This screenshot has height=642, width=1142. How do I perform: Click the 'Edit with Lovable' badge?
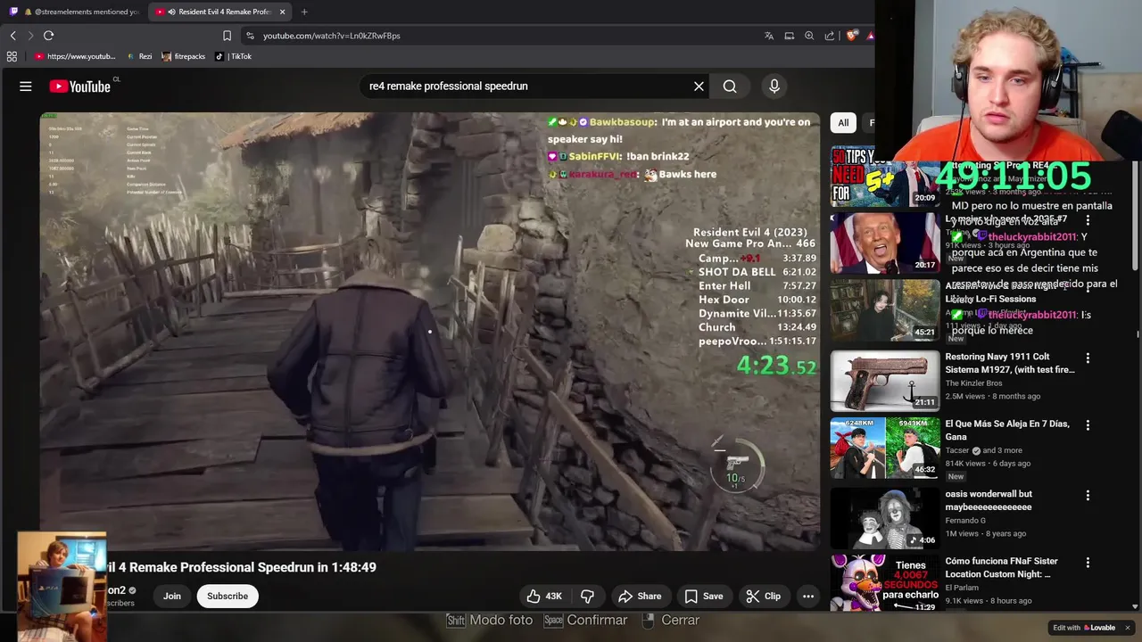coord(1083,628)
